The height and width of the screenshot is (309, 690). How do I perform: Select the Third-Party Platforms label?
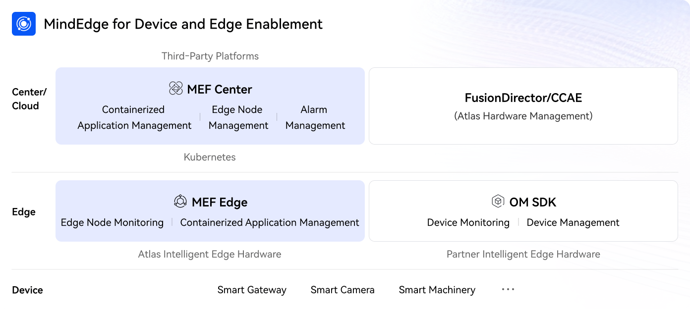click(x=210, y=56)
